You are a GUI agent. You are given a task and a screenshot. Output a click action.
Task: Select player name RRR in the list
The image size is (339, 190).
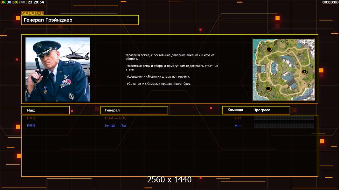31,126
